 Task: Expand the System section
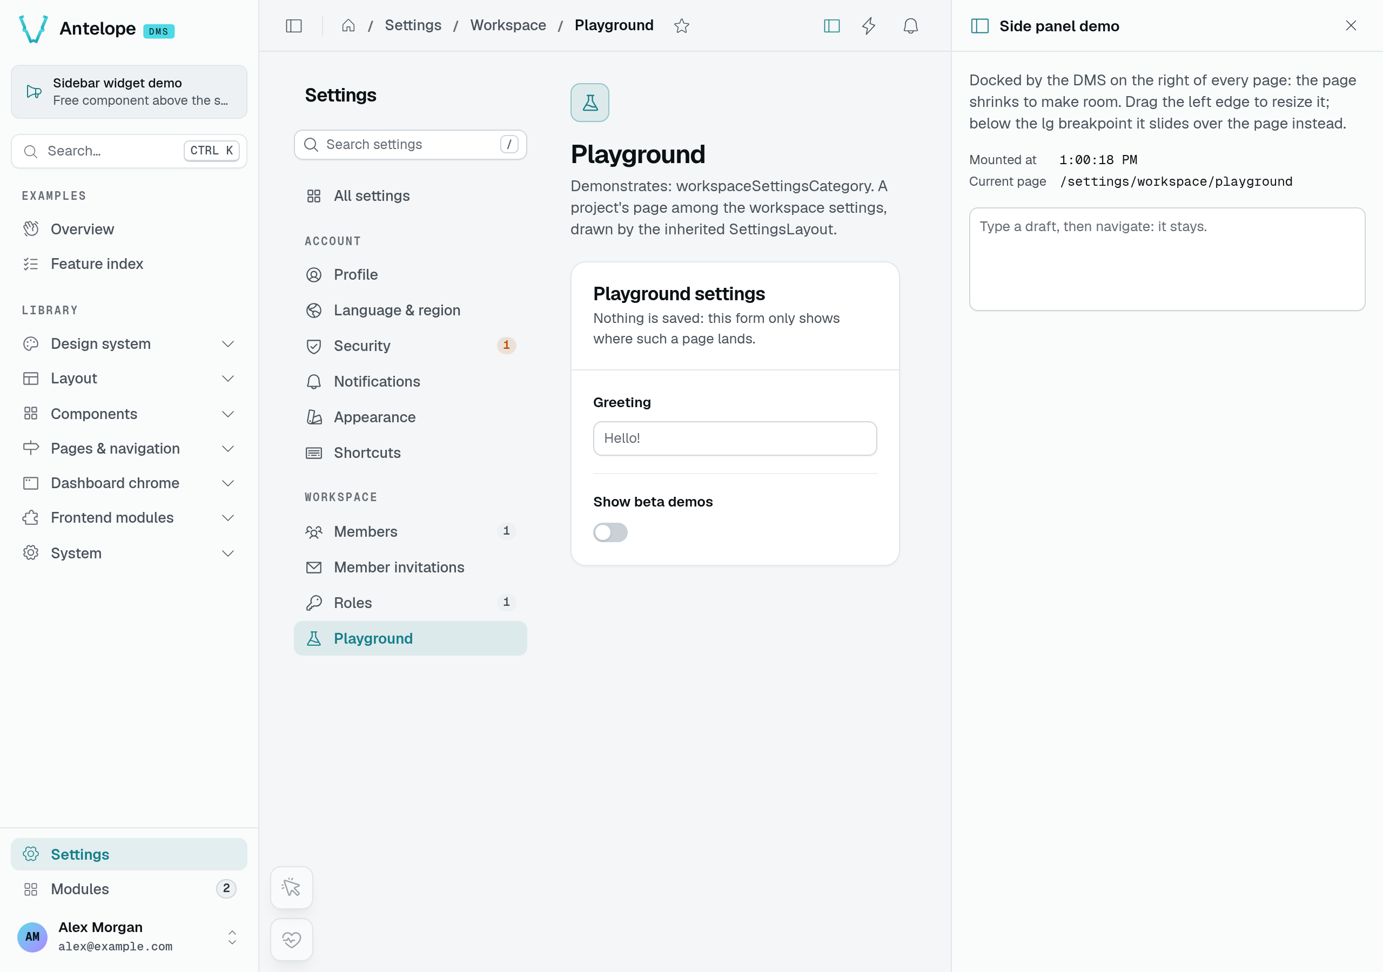click(x=129, y=553)
